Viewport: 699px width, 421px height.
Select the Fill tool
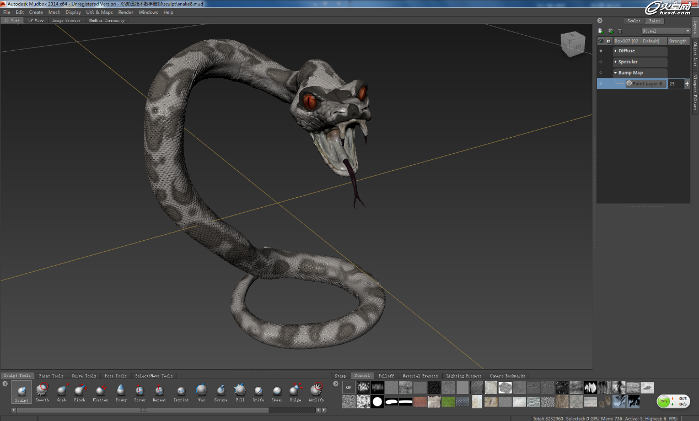(240, 392)
